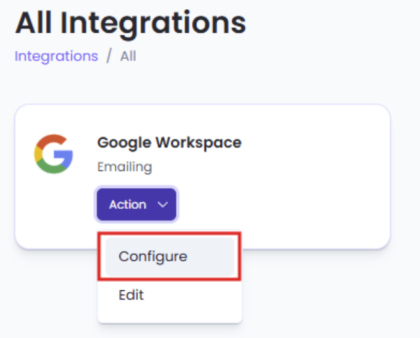The height and width of the screenshot is (338, 420).
Task: Click the multicolor G integration thumbnail
Action: (53, 154)
